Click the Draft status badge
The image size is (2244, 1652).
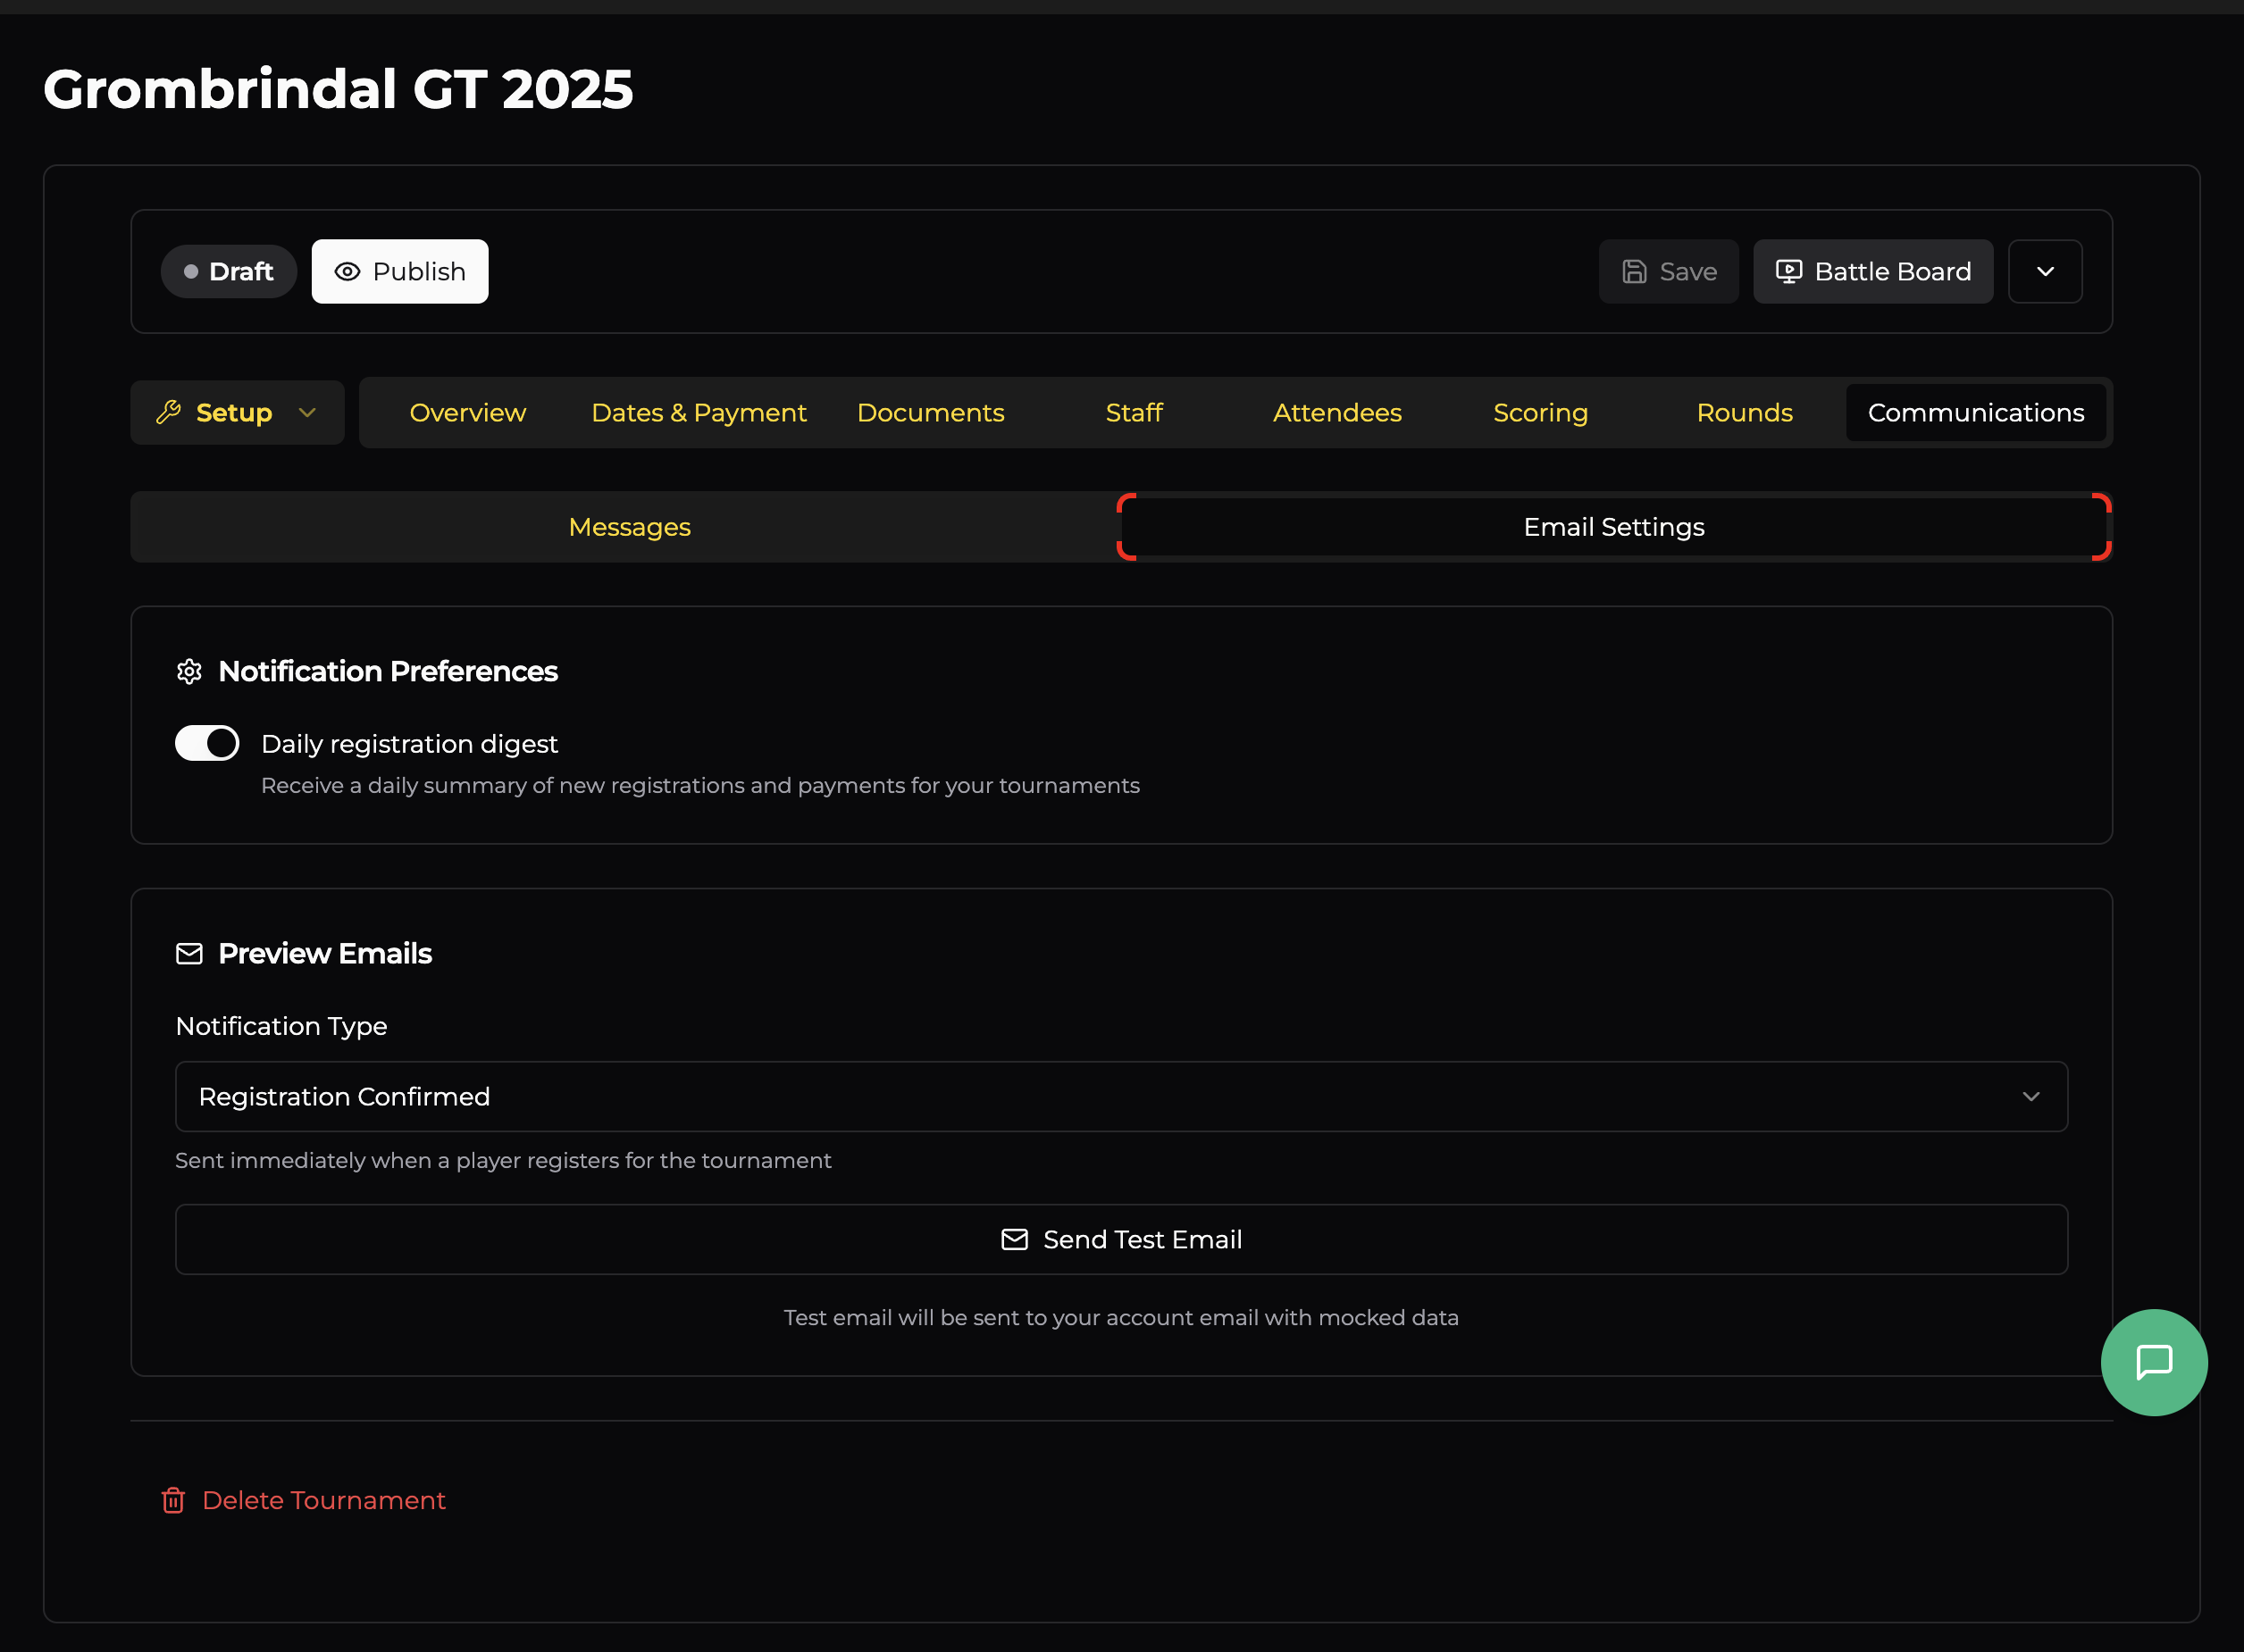tap(228, 271)
